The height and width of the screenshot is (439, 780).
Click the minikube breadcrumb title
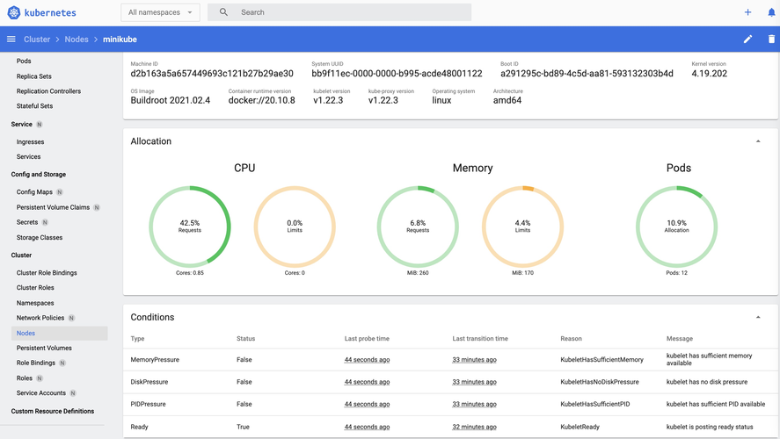(120, 40)
